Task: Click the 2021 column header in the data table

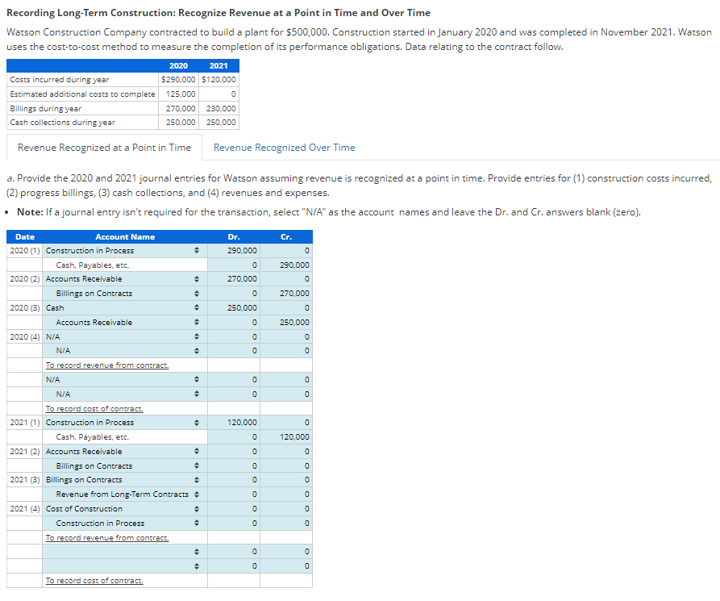Action: click(x=218, y=65)
